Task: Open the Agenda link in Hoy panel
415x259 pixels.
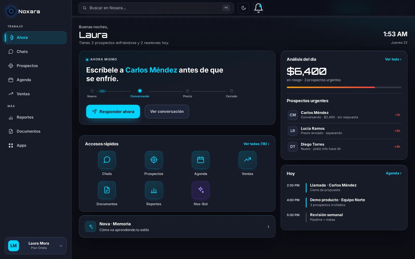Action: 394,173
